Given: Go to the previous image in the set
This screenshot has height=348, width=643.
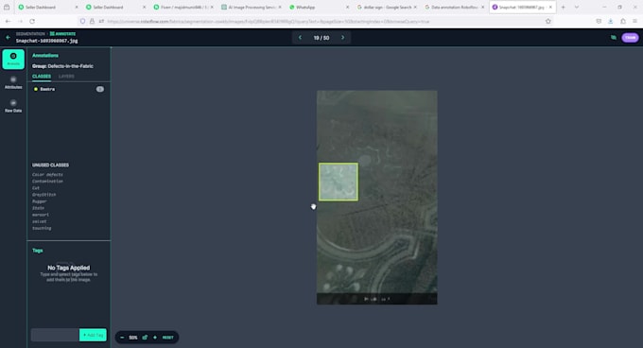Looking at the screenshot, I should tap(300, 38).
